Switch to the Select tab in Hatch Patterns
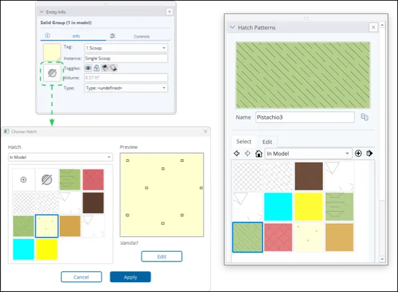The width and height of the screenshot is (398, 292). [243, 141]
